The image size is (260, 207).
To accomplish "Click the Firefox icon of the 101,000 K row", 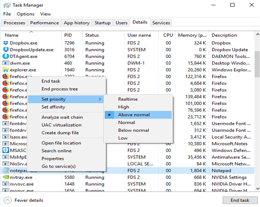I will point(6,103).
